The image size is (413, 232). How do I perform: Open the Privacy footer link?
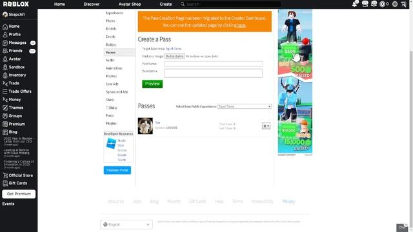[288, 201]
